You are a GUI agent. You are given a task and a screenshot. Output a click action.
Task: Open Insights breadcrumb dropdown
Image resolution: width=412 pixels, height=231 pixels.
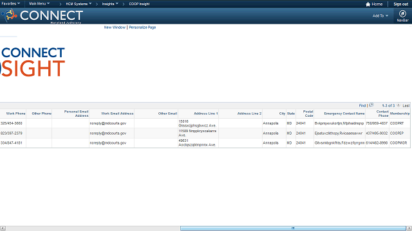[110, 4]
